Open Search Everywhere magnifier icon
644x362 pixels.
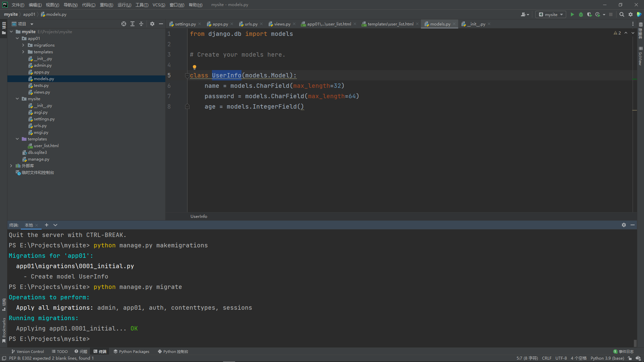[x=622, y=14]
